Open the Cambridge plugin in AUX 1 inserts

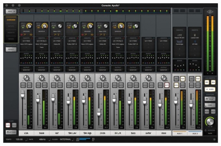click(179, 43)
